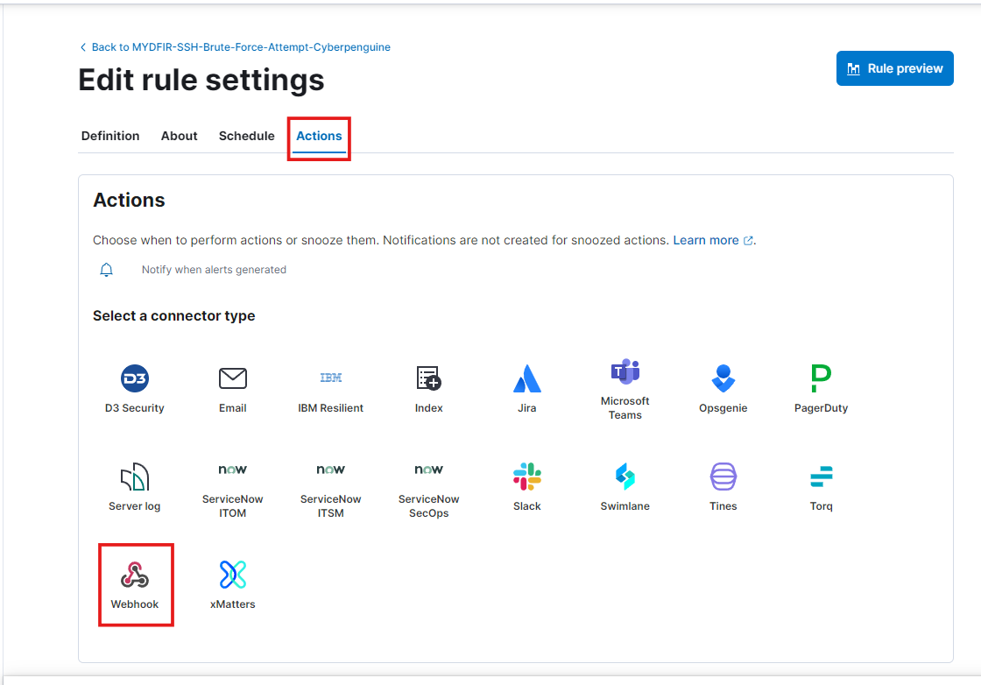Image resolution: width=981 pixels, height=685 pixels.
Task: Click the notification bell icon
Action: click(106, 270)
